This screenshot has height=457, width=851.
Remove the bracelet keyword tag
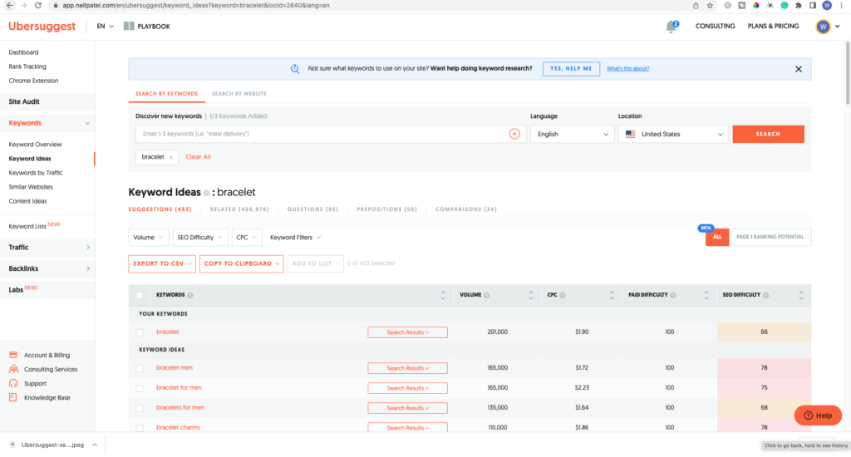tap(171, 157)
